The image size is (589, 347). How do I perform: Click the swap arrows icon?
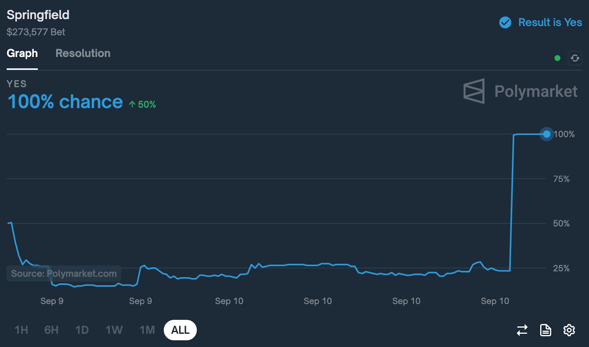click(x=522, y=330)
